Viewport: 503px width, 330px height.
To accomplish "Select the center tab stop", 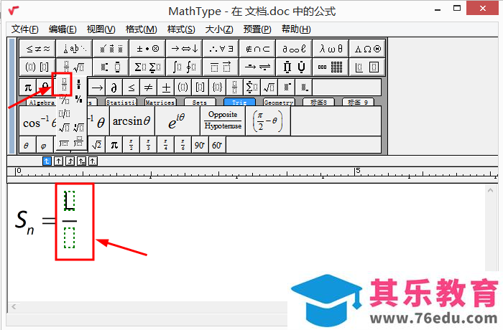I will point(58,161).
